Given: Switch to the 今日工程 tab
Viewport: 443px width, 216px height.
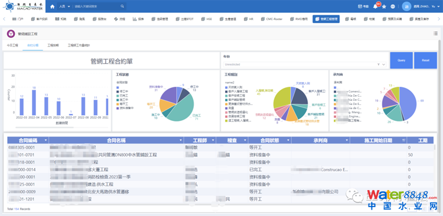Looking at the screenshot, I should [x=12, y=45].
